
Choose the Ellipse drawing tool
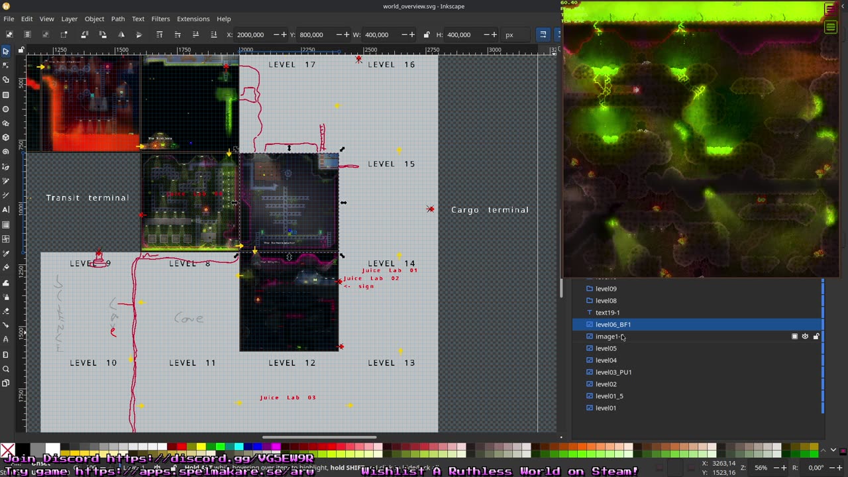coord(6,109)
